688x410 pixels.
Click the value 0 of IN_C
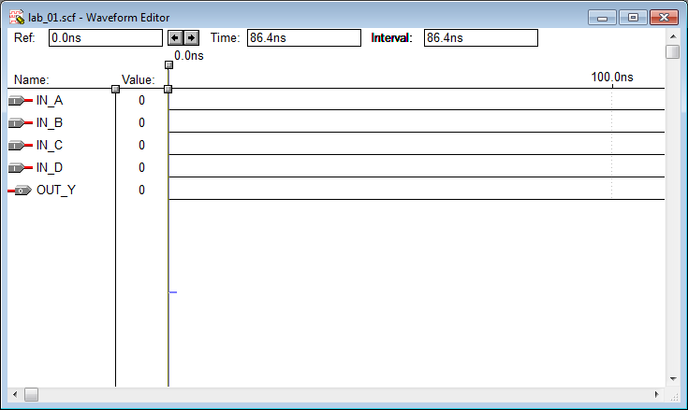[141, 146]
